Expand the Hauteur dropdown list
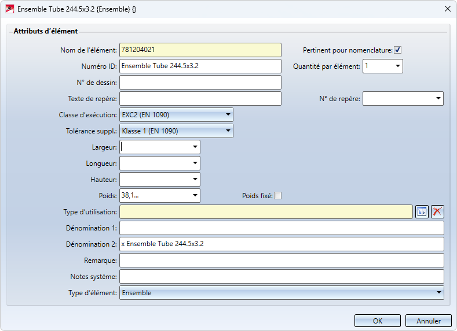The image size is (457, 331). [195, 180]
